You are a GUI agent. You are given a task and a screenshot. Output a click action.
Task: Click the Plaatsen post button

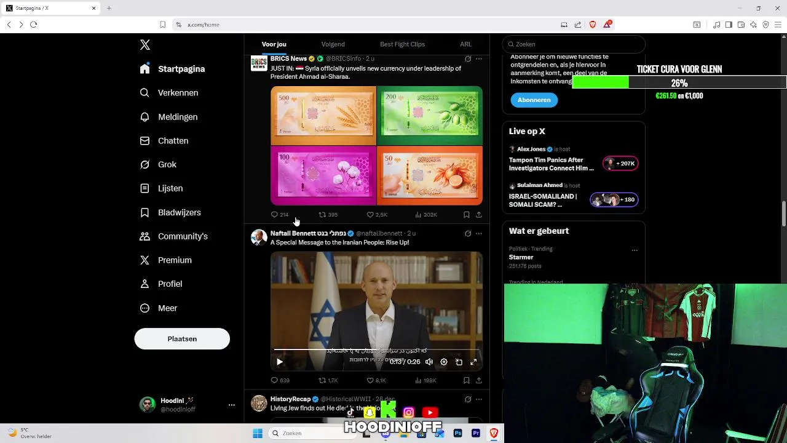[182, 339]
